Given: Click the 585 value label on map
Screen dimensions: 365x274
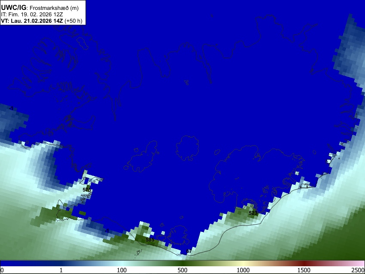Looking at the screenshot, I should pyautogui.click(x=150, y=239).
